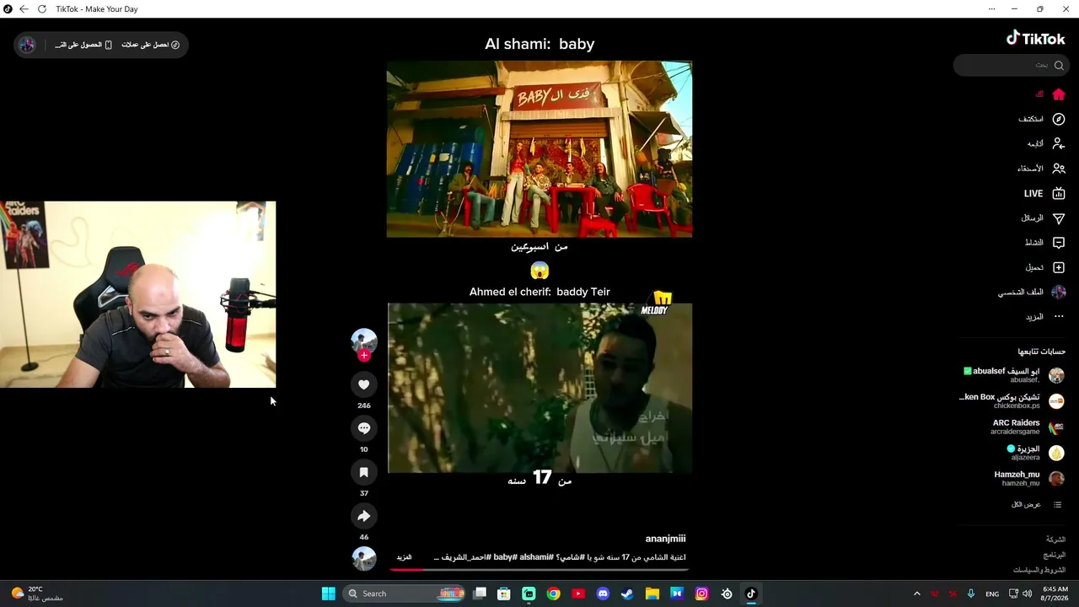Open the Terms and Policies footer link

(1039, 570)
